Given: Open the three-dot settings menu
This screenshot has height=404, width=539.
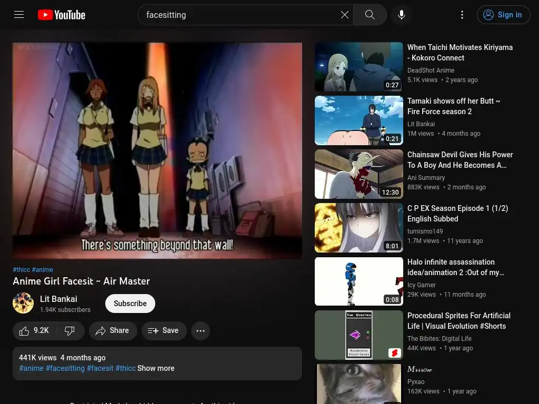Looking at the screenshot, I should click(462, 15).
